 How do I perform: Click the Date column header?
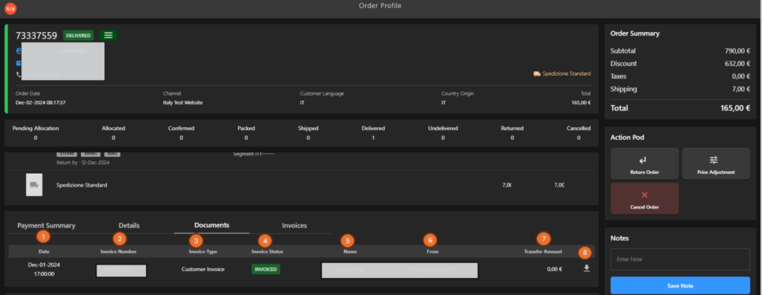pyautogui.click(x=44, y=251)
